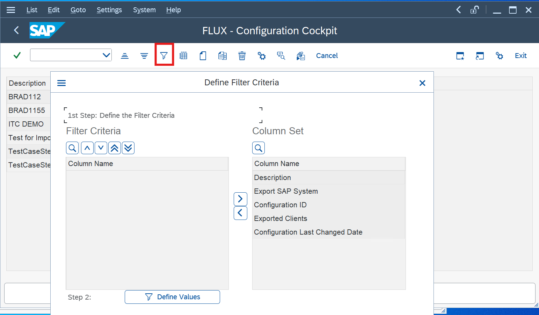Click the move-to-bottom double chevron button
This screenshot has height=315, width=539.
point(128,148)
